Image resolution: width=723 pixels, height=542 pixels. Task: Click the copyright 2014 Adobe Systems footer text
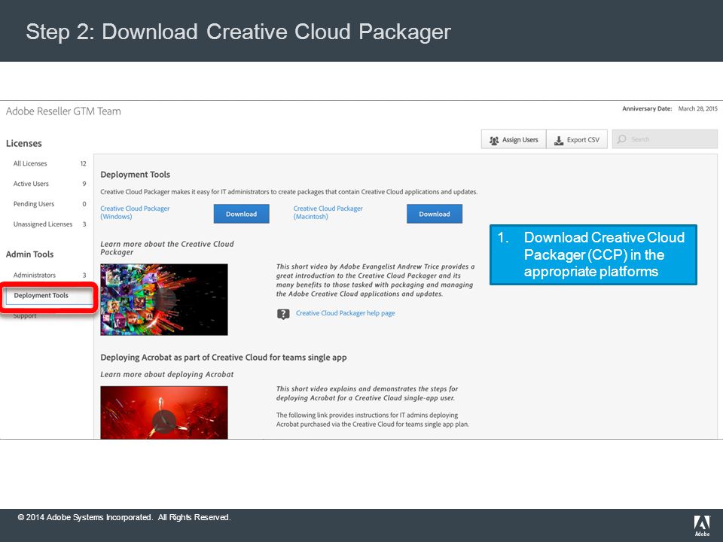pyautogui.click(x=124, y=518)
